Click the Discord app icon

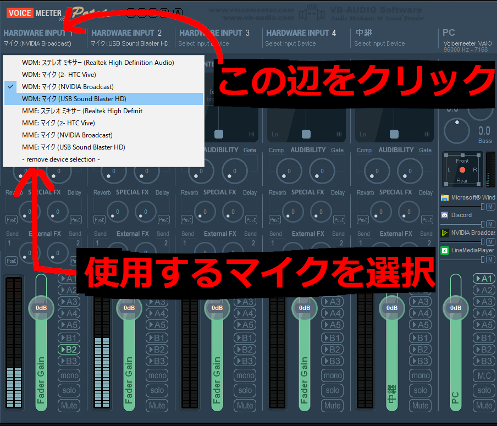(444, 215)
